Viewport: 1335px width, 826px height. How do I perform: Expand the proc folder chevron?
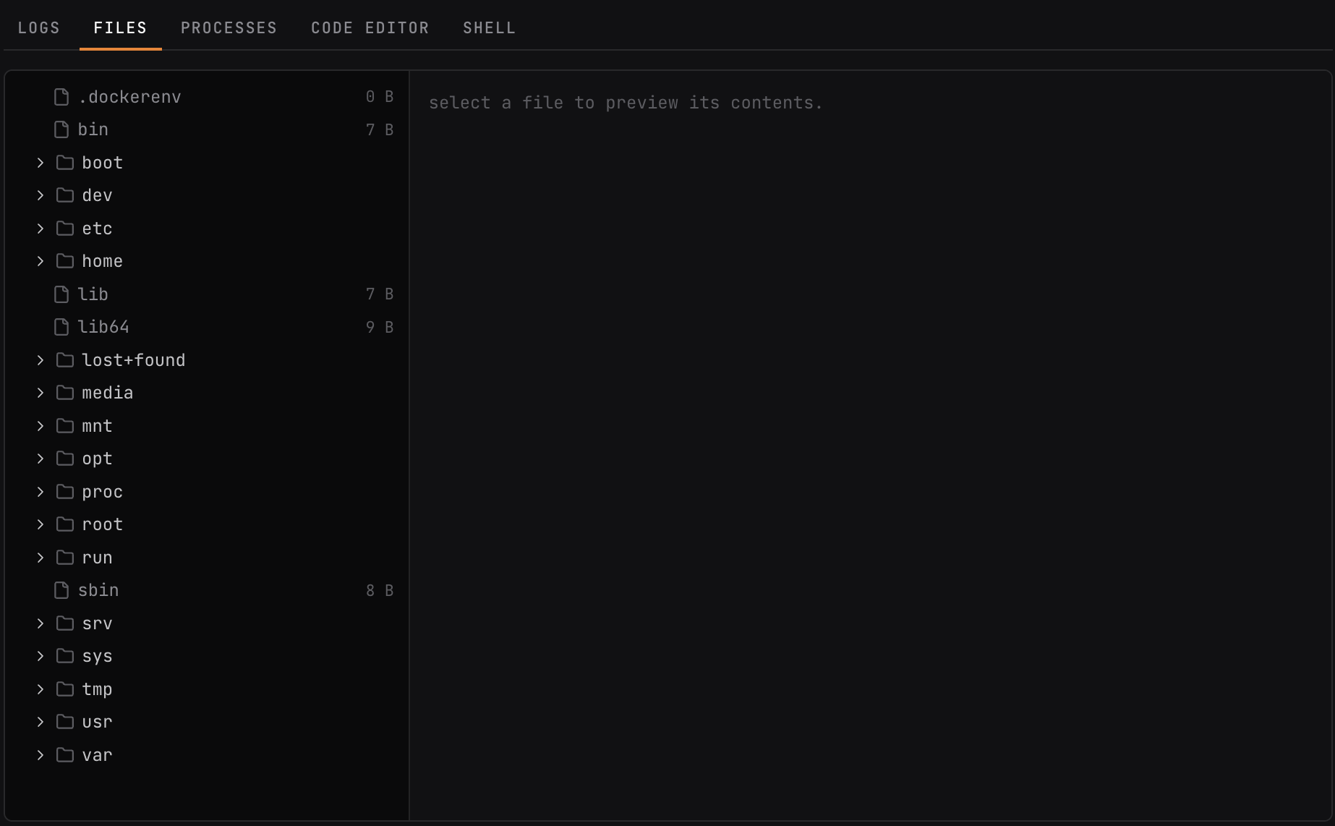[40, 492]
